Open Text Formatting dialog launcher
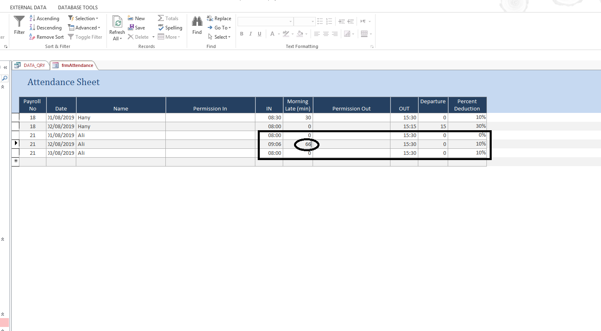Viewport: 601px width, 331px height. point(372,47)
